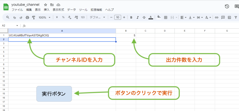Open the Google Sheets home icon
The width and height of the screenshot is (239, 111).
(x=6, y=7)
